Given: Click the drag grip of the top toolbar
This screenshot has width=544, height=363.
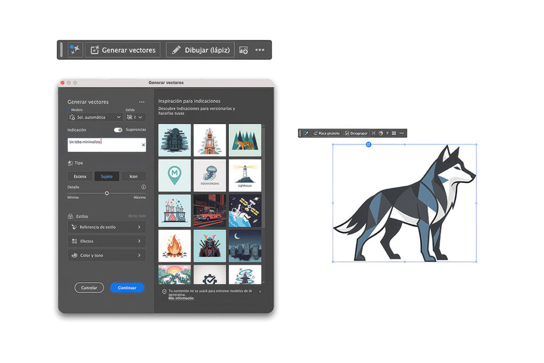Looking at the screenshot, I should tap(62, 50).
